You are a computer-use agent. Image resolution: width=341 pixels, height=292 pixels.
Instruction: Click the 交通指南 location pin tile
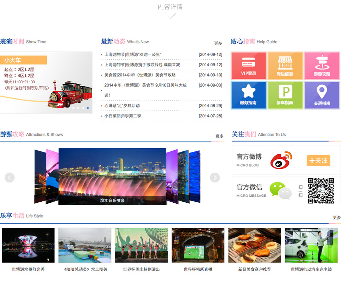[x=322, y=95]
